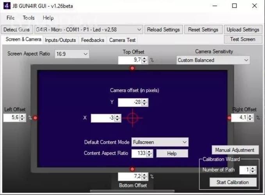This screenshot has width=265, height=195.
Task: Click the red crosshair in screen center
Action: coord(133,118)
